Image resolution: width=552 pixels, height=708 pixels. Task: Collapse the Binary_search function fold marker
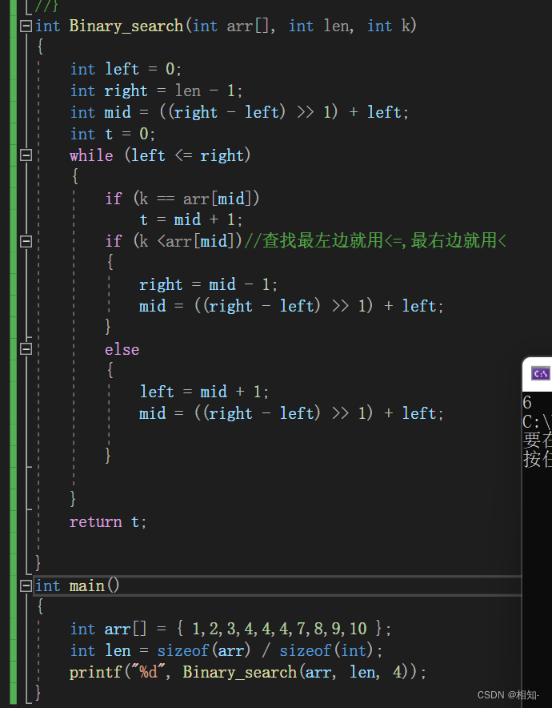(x=26, y=26)
